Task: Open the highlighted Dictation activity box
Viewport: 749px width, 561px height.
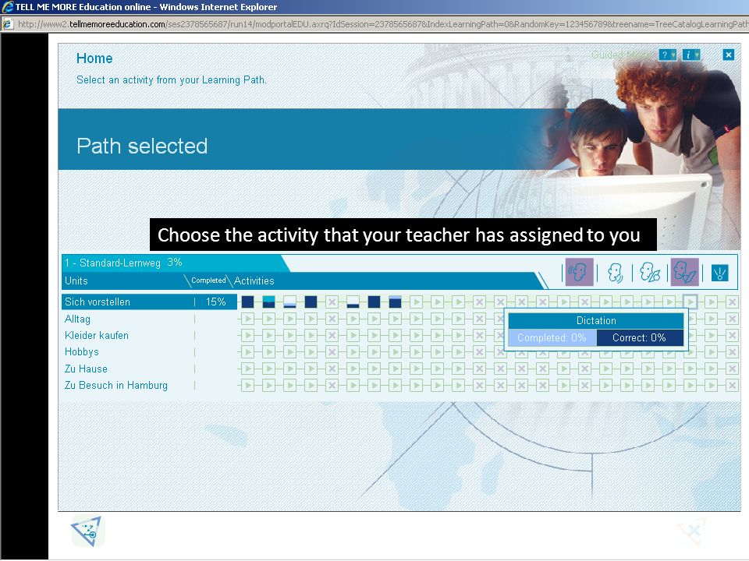Action: pos(690,302)
